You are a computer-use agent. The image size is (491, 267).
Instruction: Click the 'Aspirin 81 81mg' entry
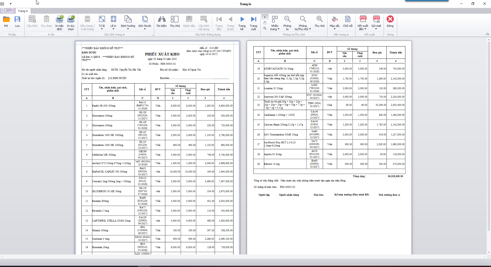coord(273,154)
